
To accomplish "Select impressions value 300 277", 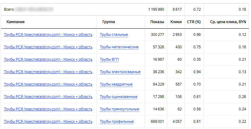I will [158, 34].
